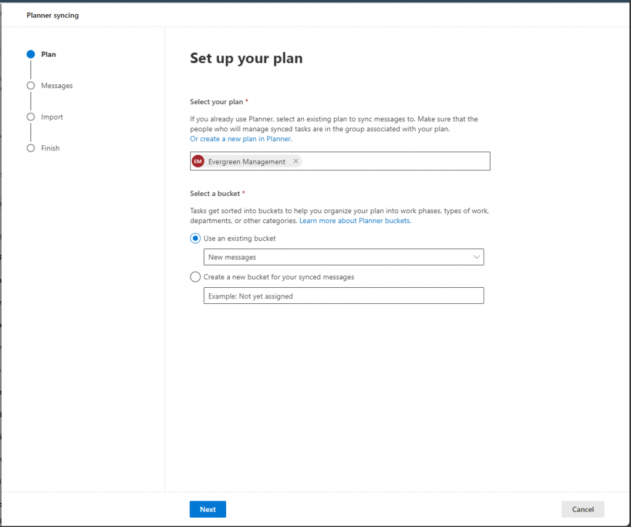The height and width of the screenshot is (527, 631).
Task: Cancel the Planner syncing setup
Action: tap(582, 509)
